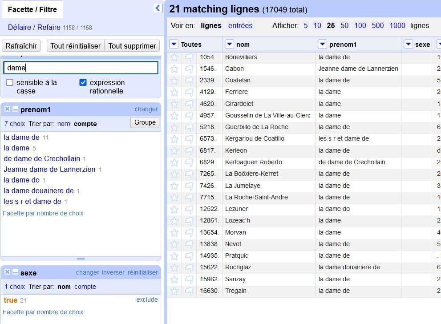Screen dimensions: 441x324
Task: Star row 5218 Guerbillo de La Roche
Action: [174, 127]
